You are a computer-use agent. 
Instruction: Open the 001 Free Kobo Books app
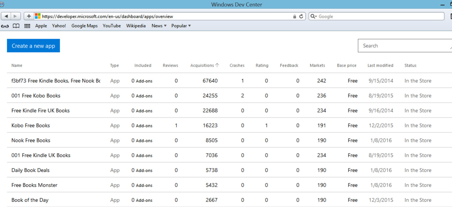pyautogui.click(x=36, y=96)
